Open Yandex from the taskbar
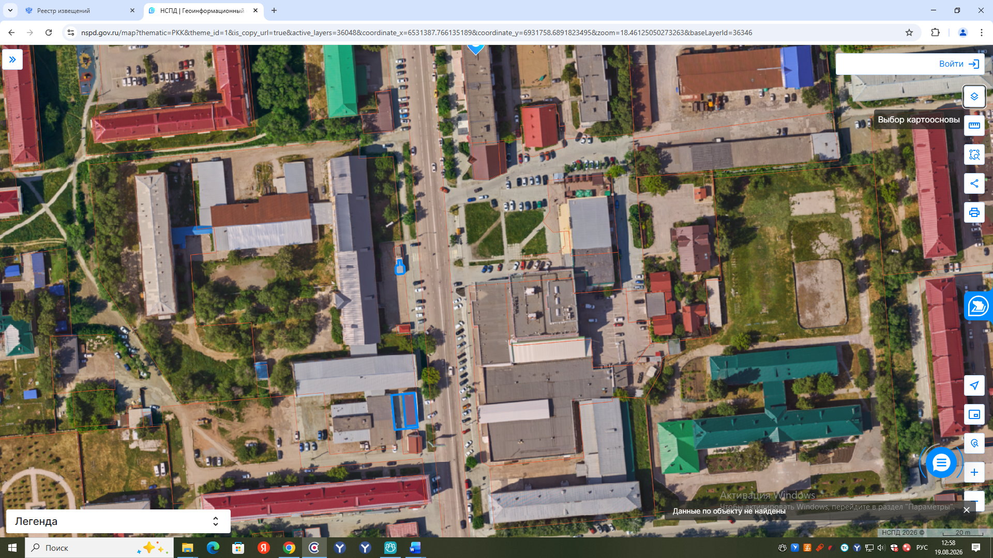This screenshot has height=558, width=993. tap(263, 548)
